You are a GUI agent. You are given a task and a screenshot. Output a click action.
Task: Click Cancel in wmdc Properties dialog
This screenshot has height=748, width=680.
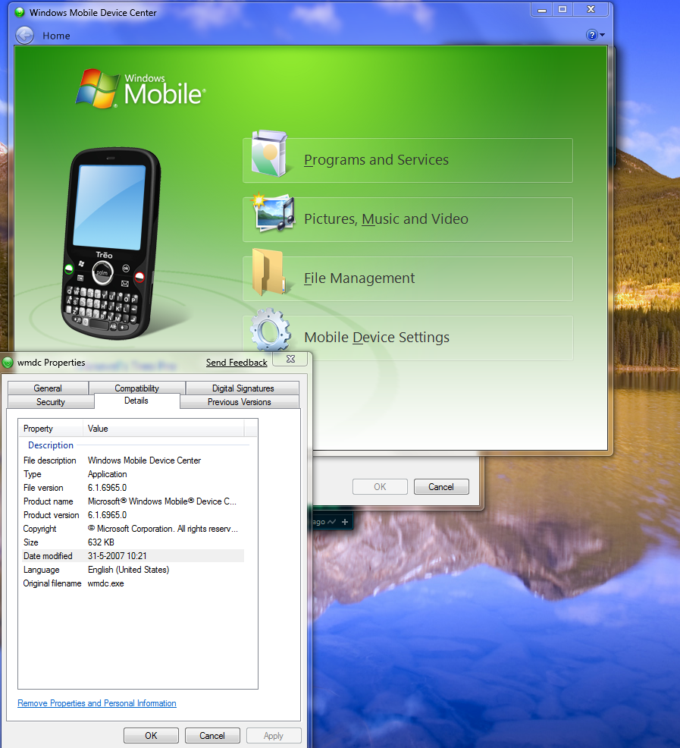[x=212, y=736]
